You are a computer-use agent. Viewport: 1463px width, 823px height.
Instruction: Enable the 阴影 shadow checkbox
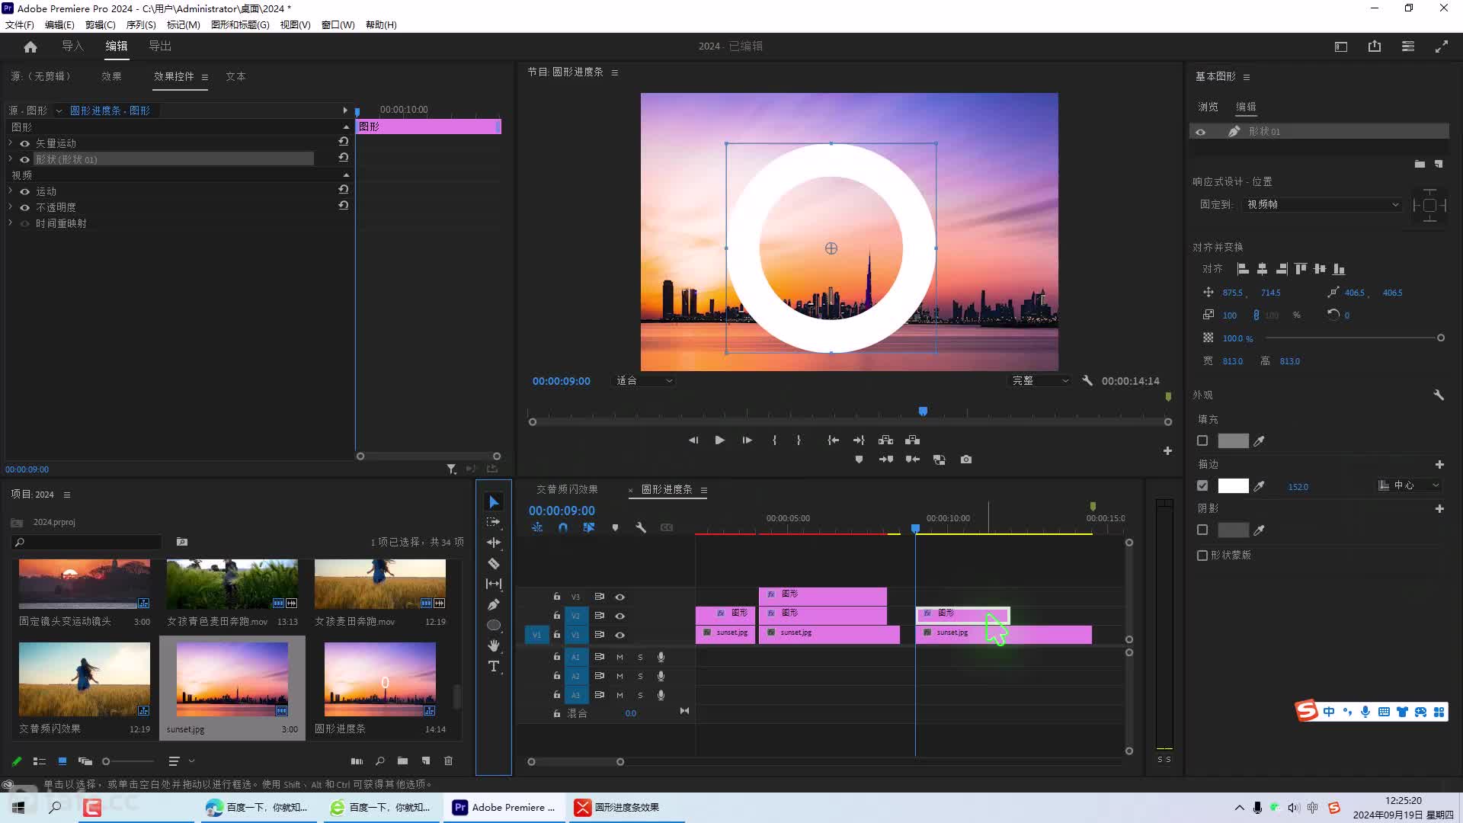coord(1202,530)
